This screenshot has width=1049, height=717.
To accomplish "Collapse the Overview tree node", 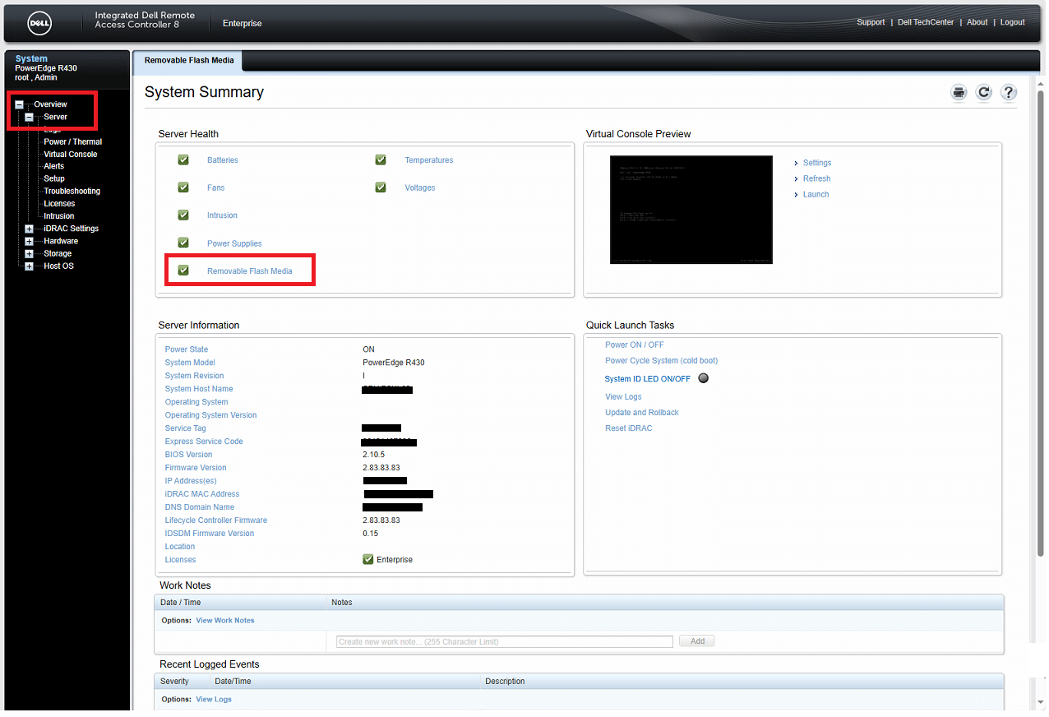I will (x=19, y=104).
